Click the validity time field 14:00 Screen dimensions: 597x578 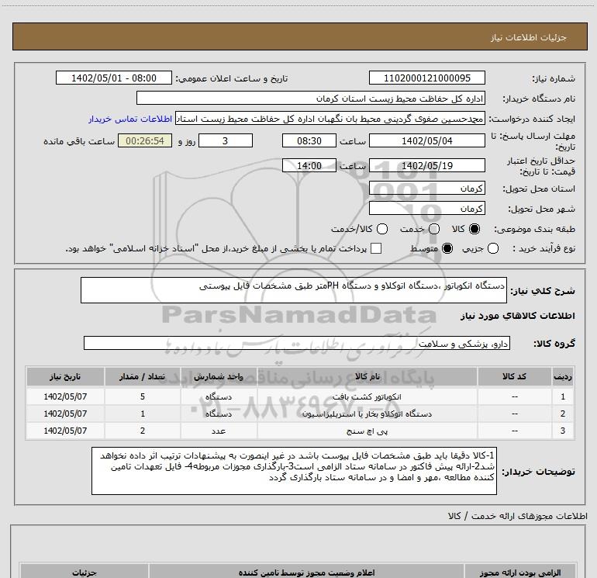309,165
